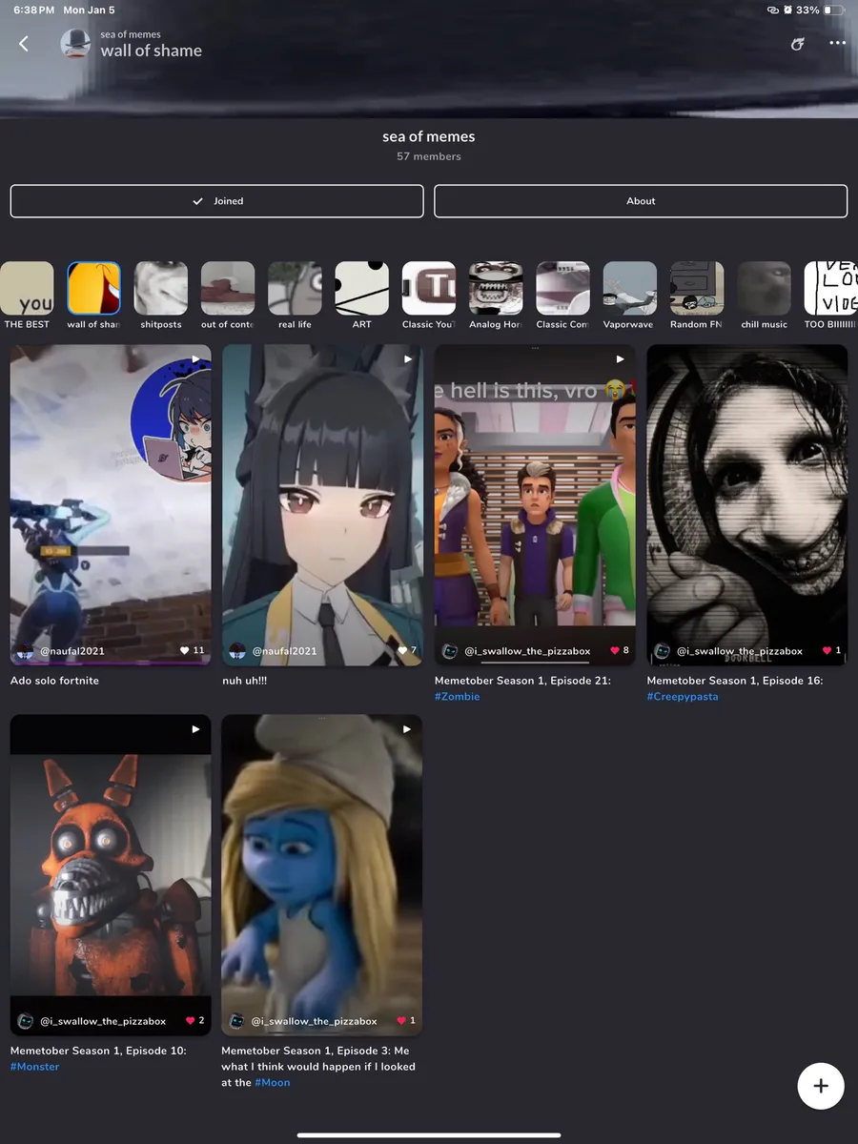The height and width of the screenshot is (1144, 858).
Task: Play the Ado solo fortnite video icon
Action: tap(195, 359)
